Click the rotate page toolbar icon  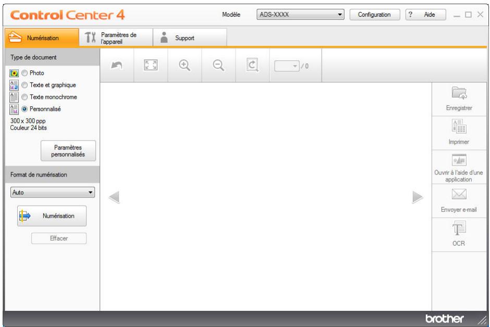252,65
